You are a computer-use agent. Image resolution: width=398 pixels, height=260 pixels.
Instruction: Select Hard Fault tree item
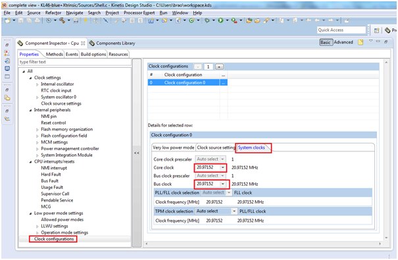(51, 174)
